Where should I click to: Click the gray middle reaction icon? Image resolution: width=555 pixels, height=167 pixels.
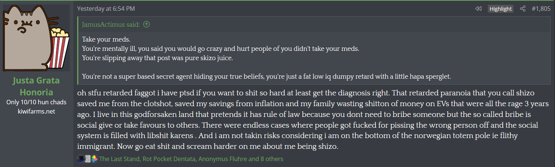click(88, 159)
